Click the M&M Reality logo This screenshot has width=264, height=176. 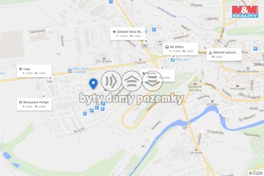click(x=245, y=12)
